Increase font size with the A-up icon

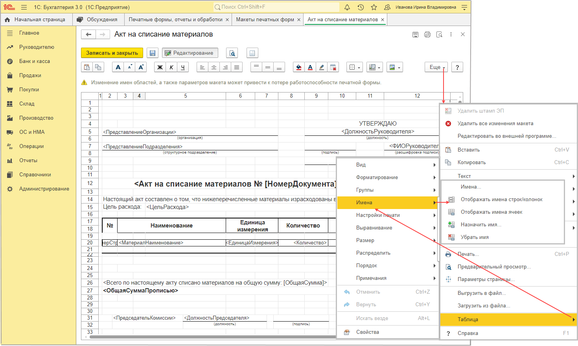click(x=141, y=67)
